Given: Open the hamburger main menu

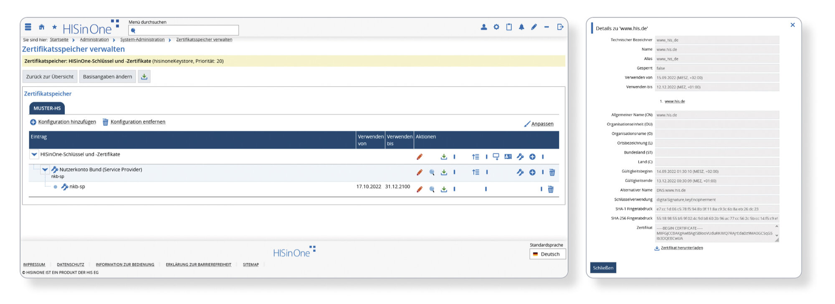Looking at the screenshot, I should (x=28, y=27).
